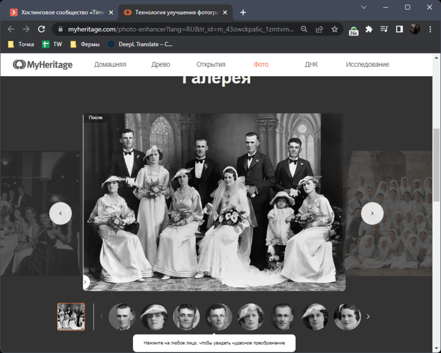Close the Технология улучшения фотографий tab

(x=225, y=12)
